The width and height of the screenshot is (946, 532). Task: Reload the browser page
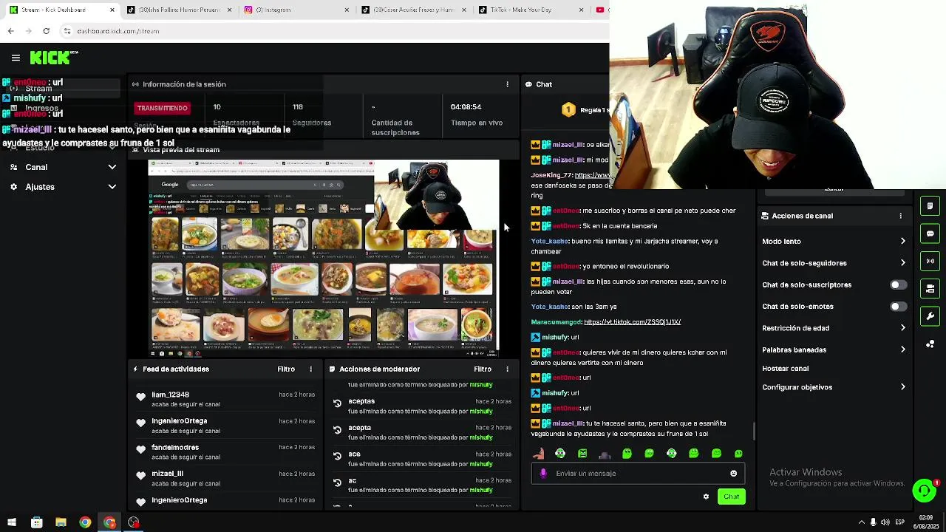coord(46,31)
